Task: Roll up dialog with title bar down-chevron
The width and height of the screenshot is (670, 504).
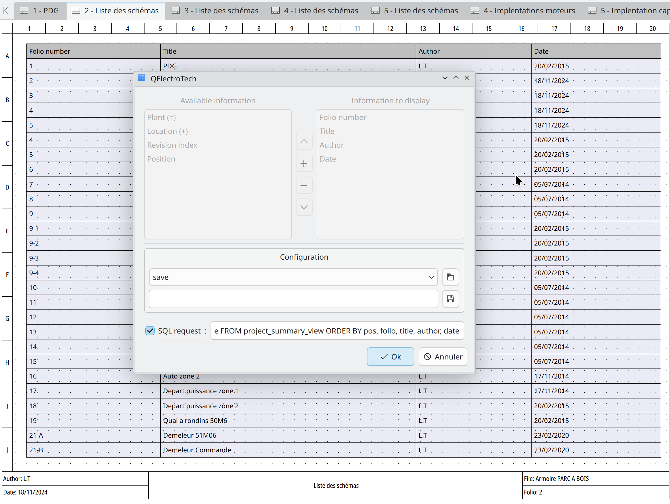Action: pos(445,78)
